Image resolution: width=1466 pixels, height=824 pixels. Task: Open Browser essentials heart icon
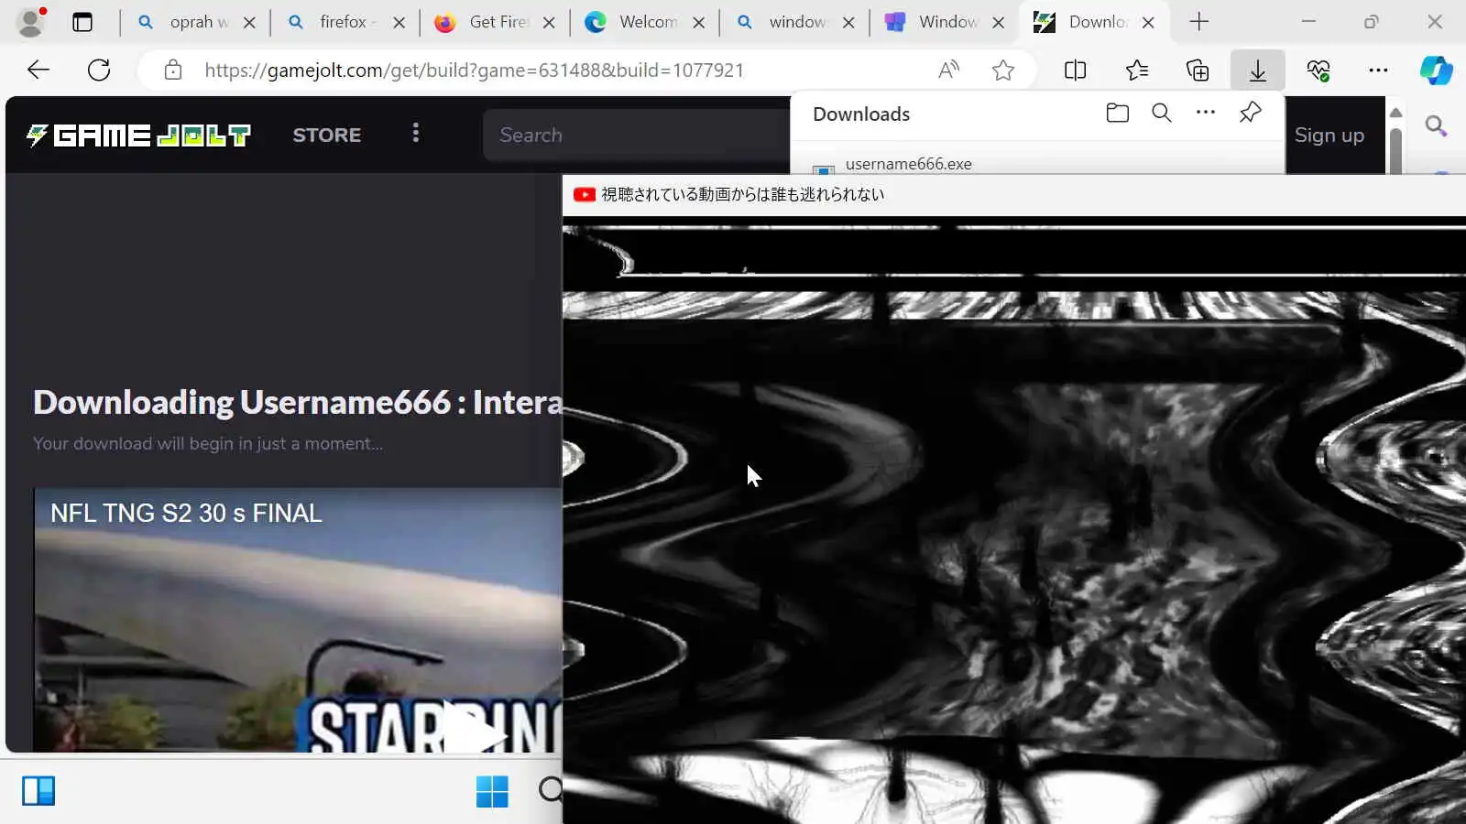[x=1318, y=70]
